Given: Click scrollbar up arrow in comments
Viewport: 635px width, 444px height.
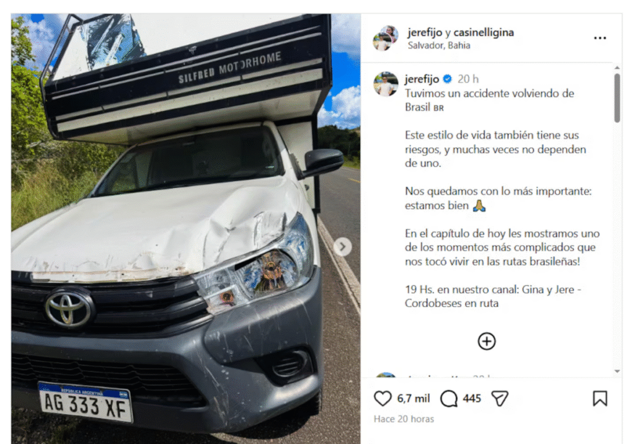Looking at the screenshot, I should point(617,68).
